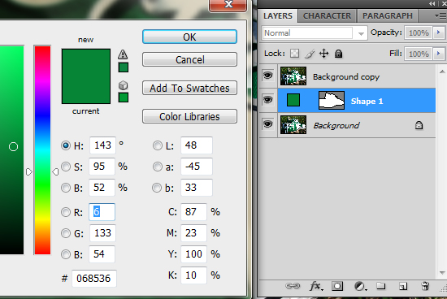Delete layer trash icon
The image size is (447, 299).
coord(425,286)
